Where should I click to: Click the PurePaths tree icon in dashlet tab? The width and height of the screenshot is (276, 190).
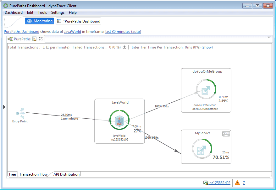pos(10,39)
